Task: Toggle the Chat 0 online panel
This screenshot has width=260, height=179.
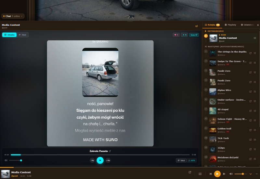Action: (13, 16)
